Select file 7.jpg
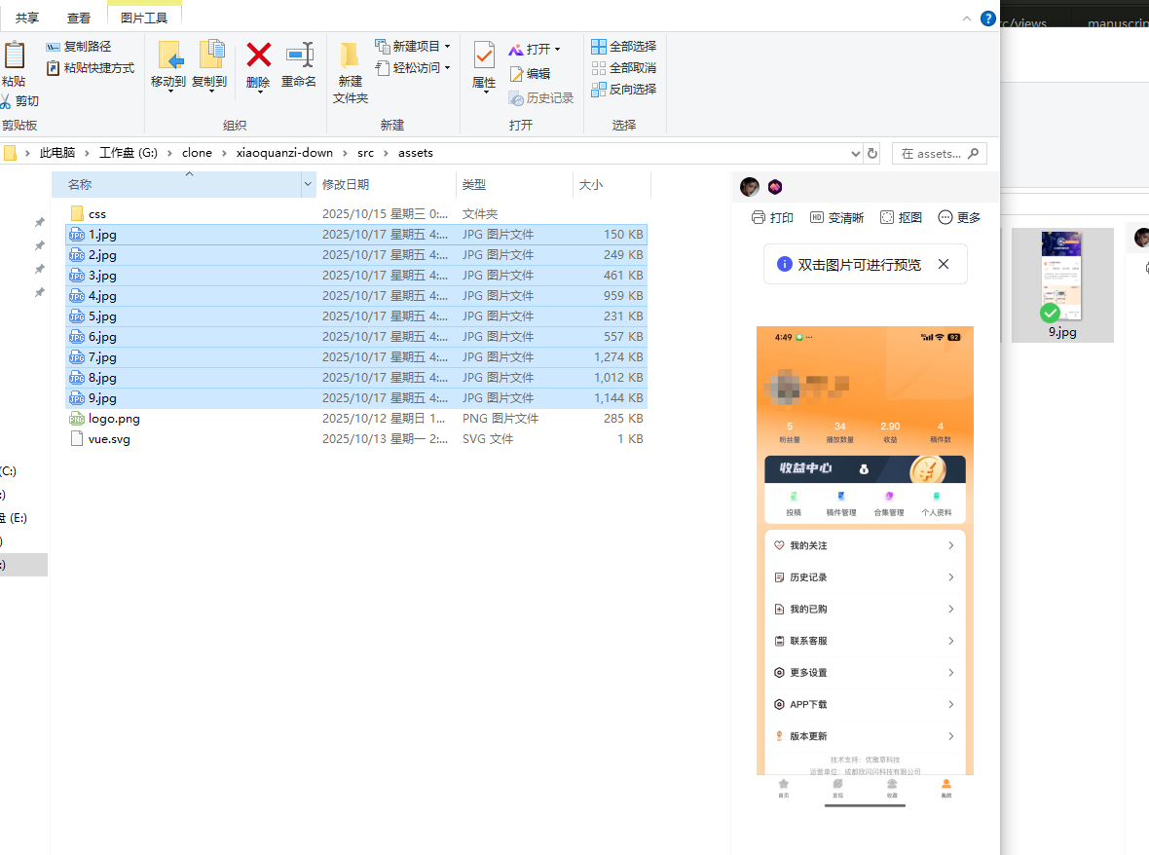 pos(356,357)
